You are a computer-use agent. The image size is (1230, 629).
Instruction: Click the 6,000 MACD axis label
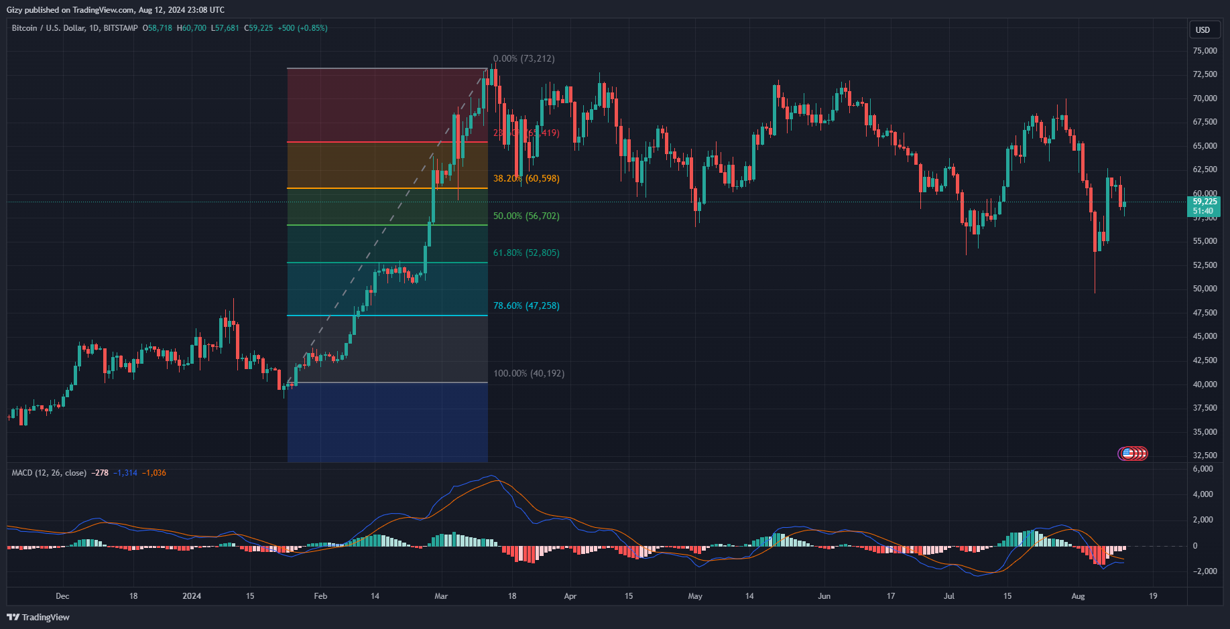tap(1203, 469)
